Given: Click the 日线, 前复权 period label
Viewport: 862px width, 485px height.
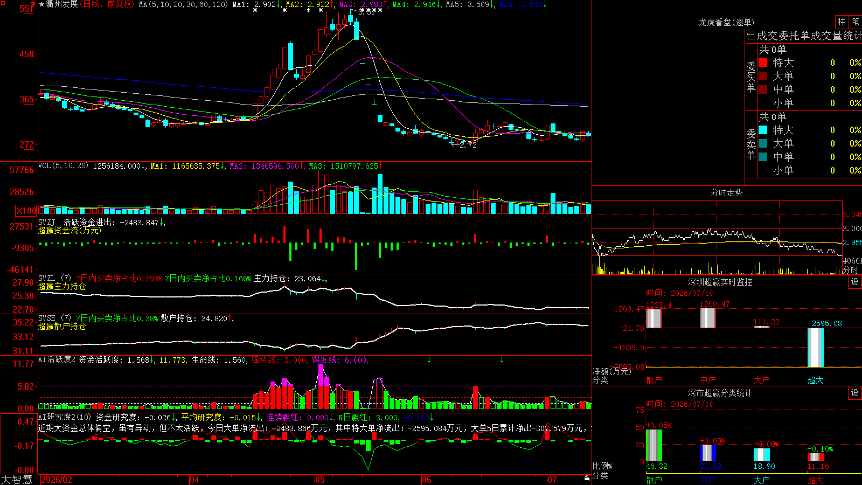Looking at the screenshot, I should click(x=107, y=4).
